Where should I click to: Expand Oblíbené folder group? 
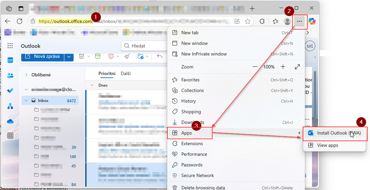tap(26, 75)
